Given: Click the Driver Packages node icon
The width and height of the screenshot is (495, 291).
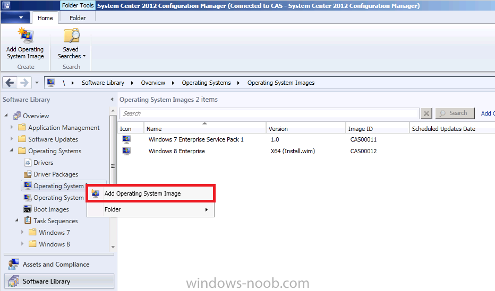Looking at the screenshot, I should pyautogui.click(x=28, y=174).
